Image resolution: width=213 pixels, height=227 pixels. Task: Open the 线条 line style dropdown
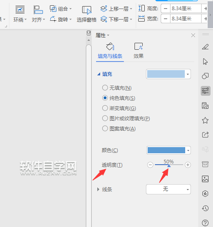click(x=168, y=189)
